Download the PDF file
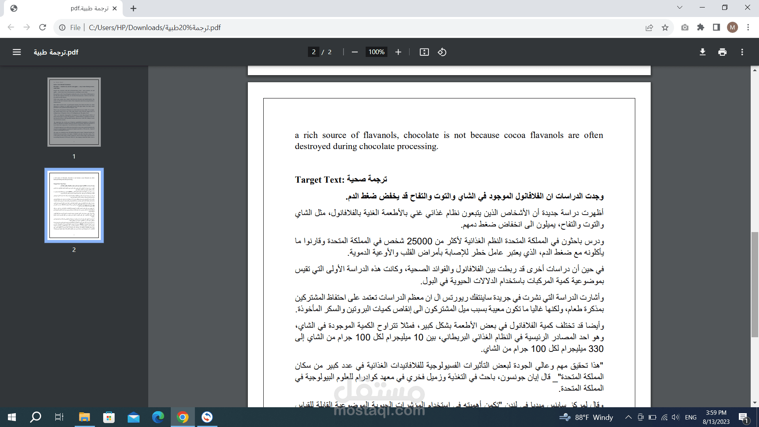Viewport: 759px width, 427px height. (702, 52)
